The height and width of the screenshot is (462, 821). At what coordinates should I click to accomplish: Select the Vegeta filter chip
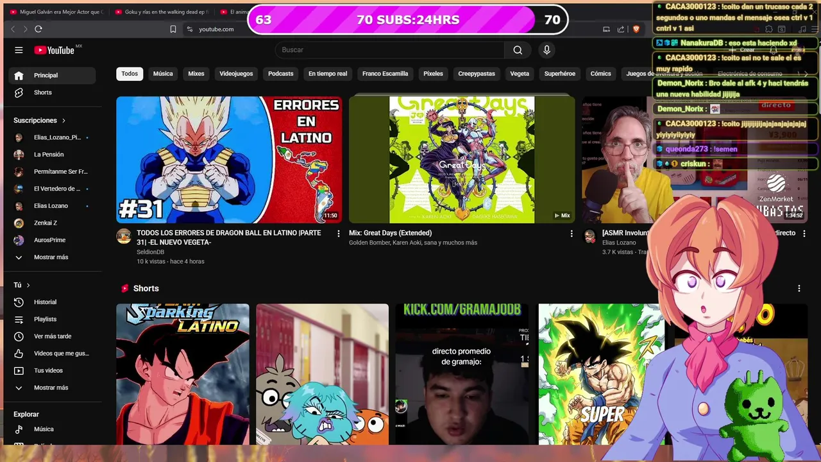520,74
